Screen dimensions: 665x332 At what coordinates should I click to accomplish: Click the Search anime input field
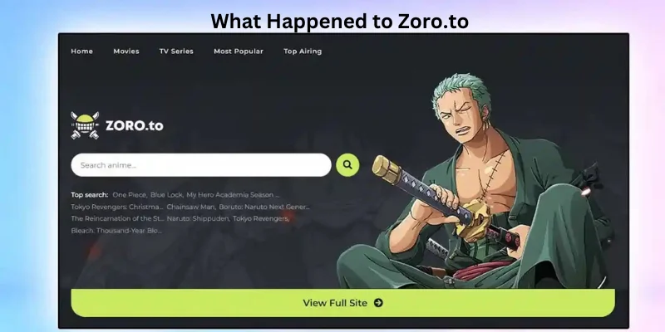coord(201,165)
